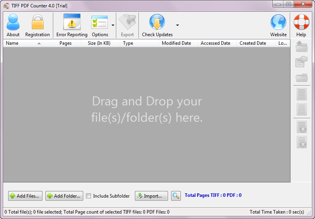The width and height of the screenshot is (315, 219).
Task: Maximize the TIFF PDF Counter window
Action: pyautogui.click(x=289, y=4)
